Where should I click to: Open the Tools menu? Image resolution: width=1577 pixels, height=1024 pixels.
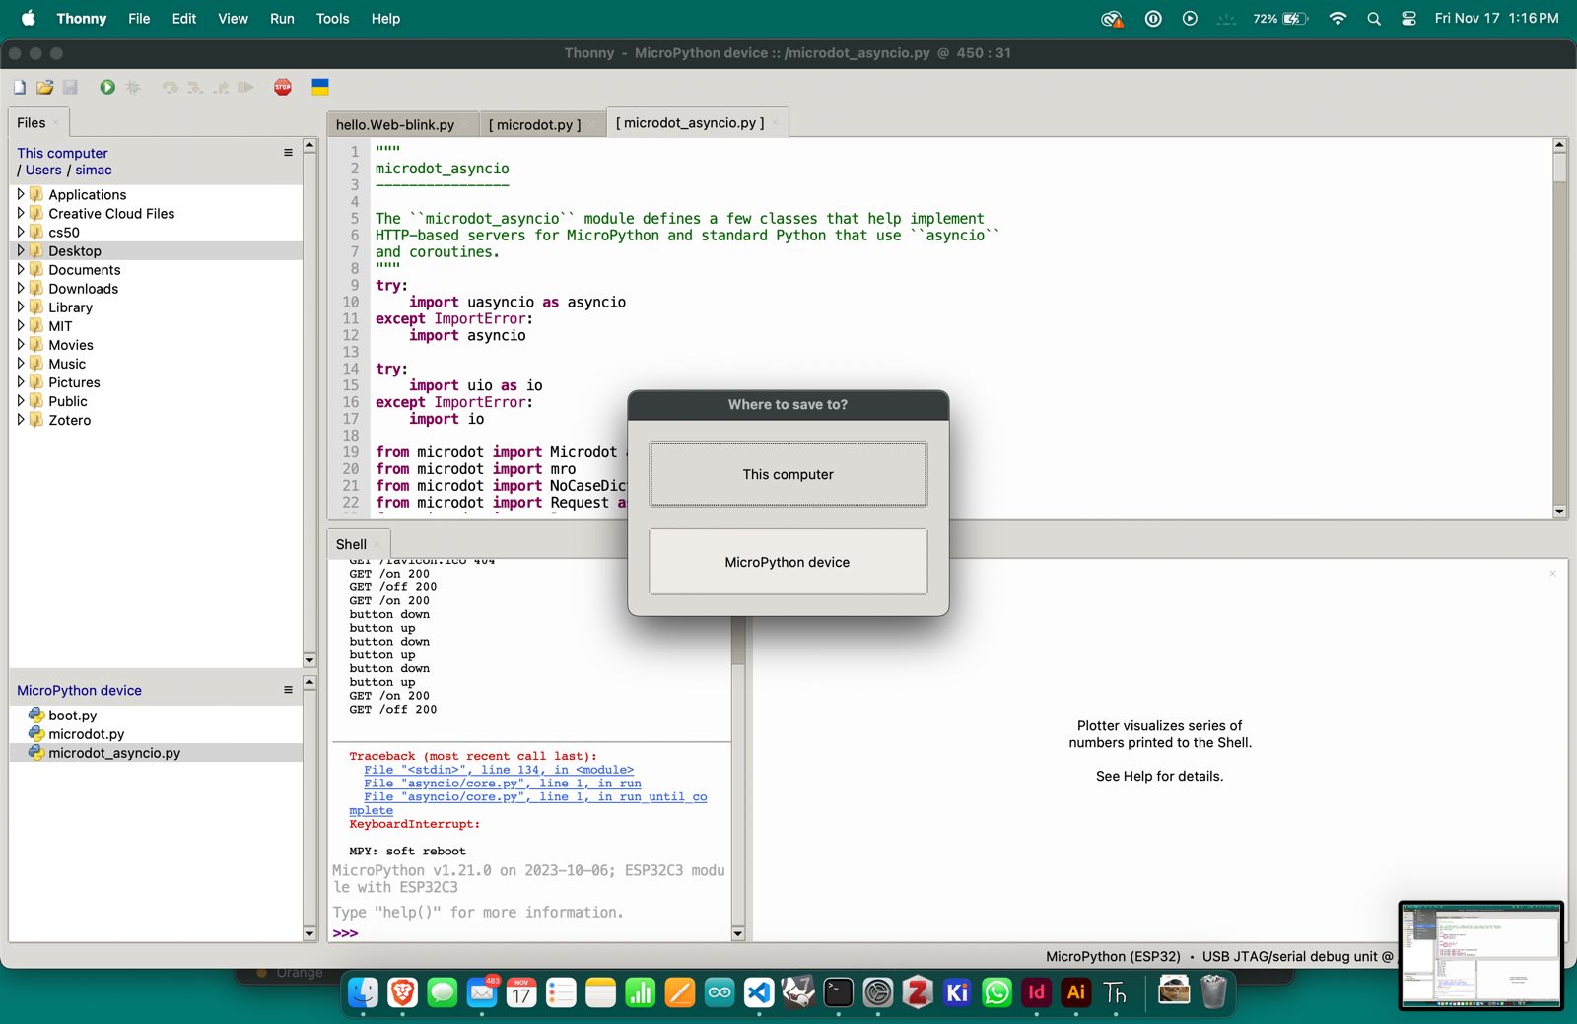coord(332,19)
